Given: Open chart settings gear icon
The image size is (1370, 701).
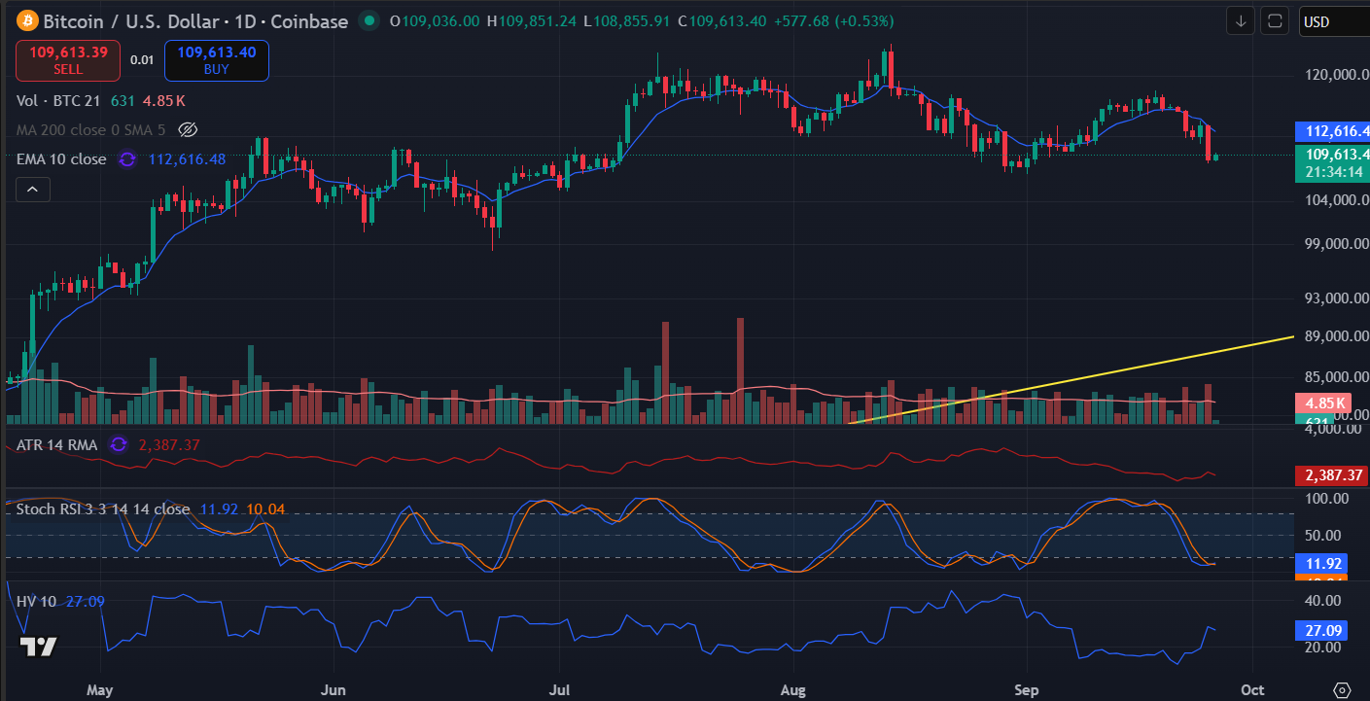Looking at the screenshot, I should tap(1343, 689).
